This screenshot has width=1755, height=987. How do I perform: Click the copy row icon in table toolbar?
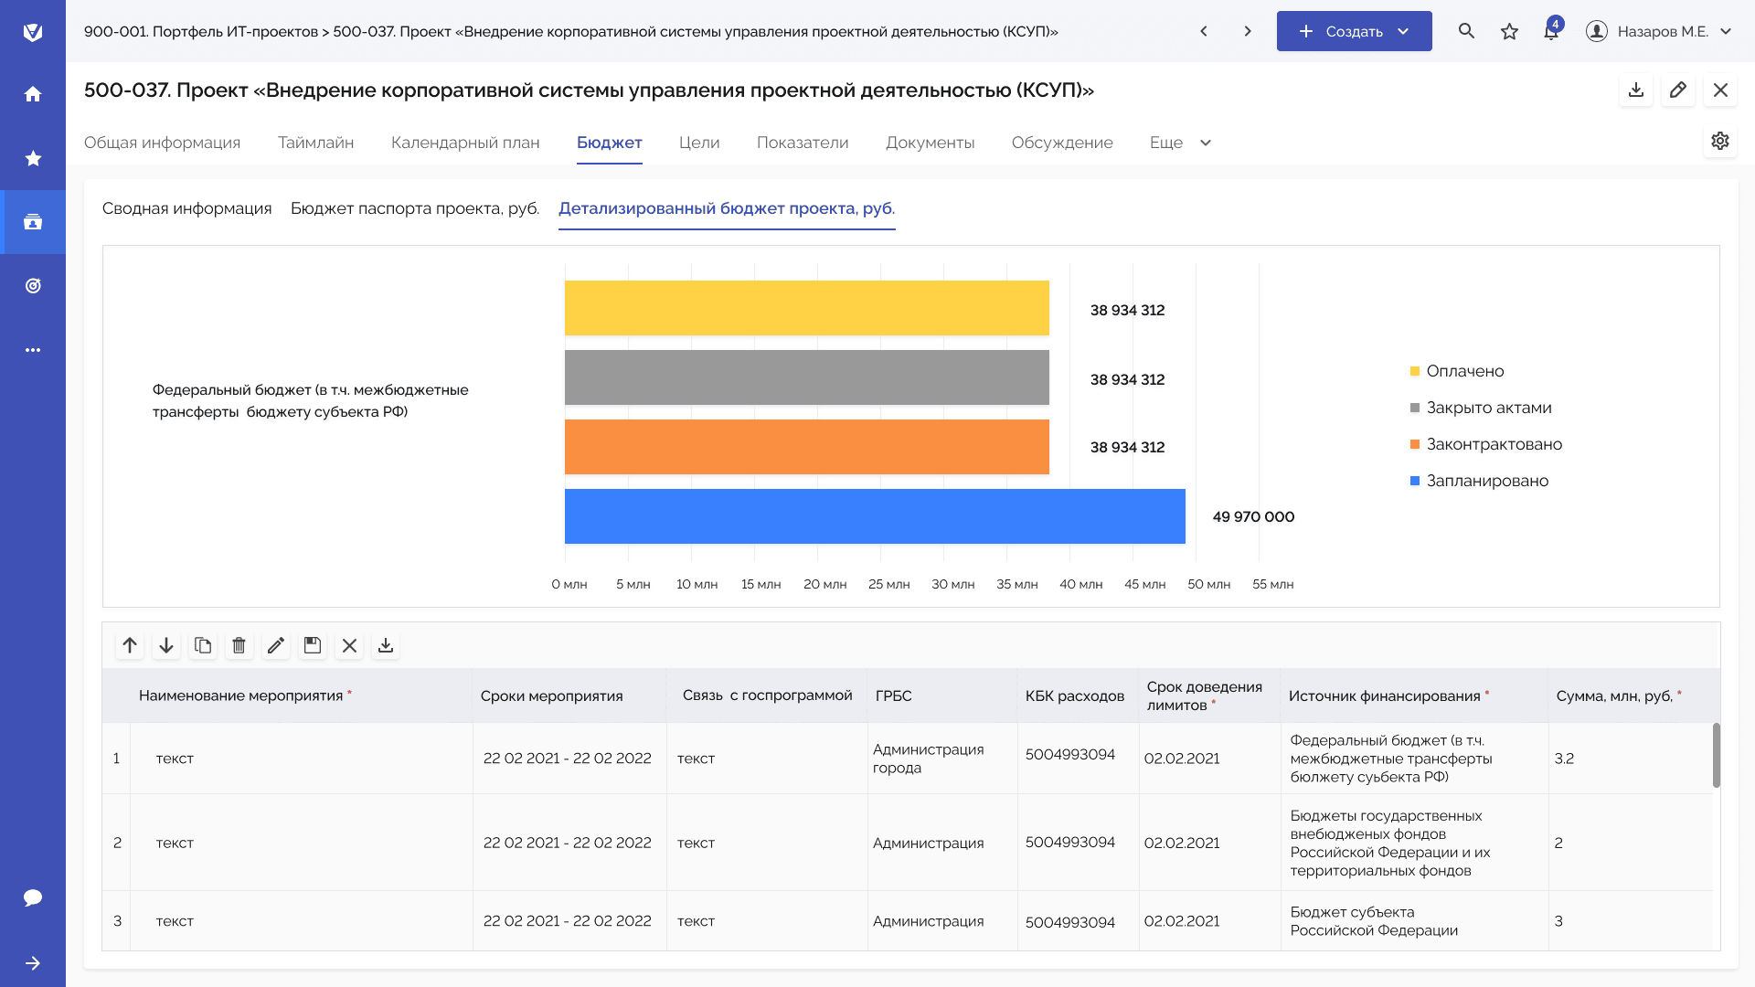pyautogui.click(x=203, y=645)
